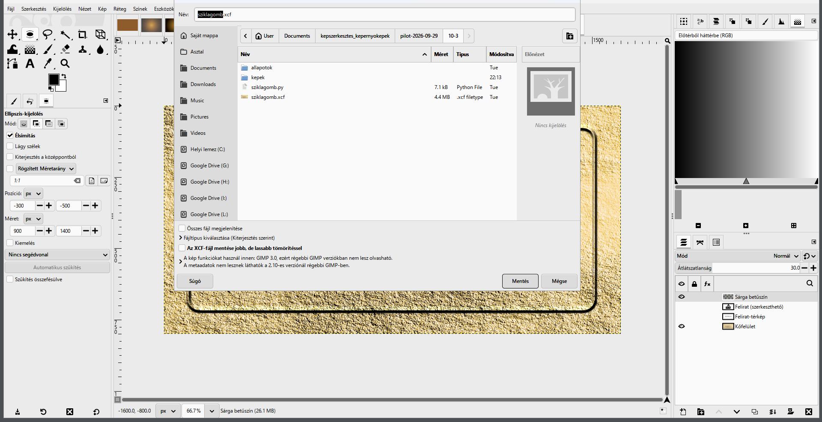Select the Unified Transform tool

coord(100,34)
